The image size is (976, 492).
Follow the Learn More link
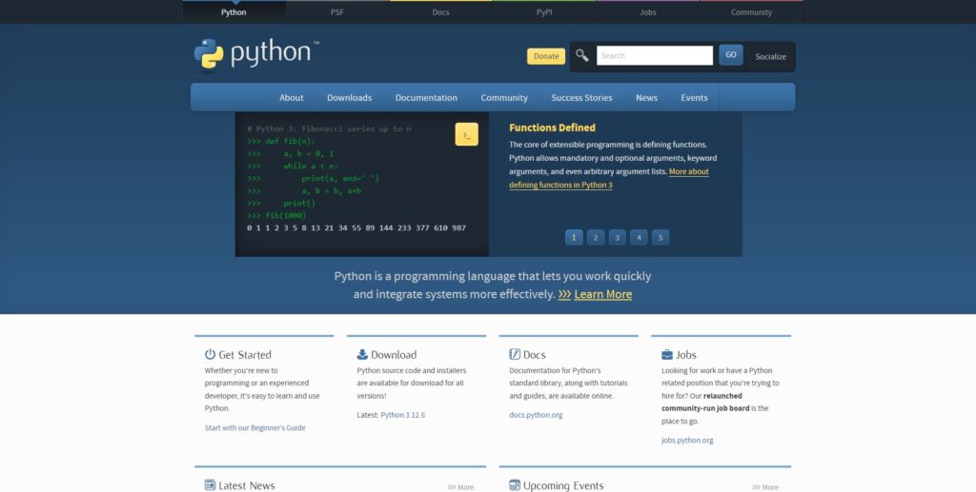pyautogui.click(x=602, y=294)
